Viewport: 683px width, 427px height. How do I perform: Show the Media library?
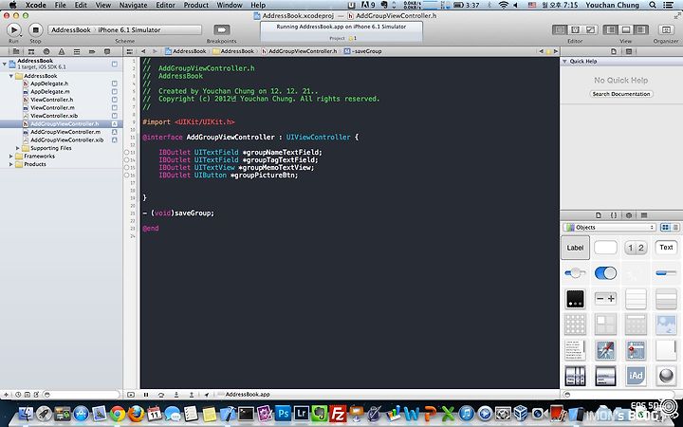point(644,215)
